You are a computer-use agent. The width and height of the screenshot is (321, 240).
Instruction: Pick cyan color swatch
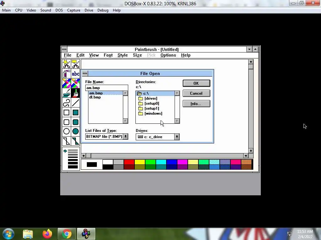pyautogui.click(x=161, y=162)
